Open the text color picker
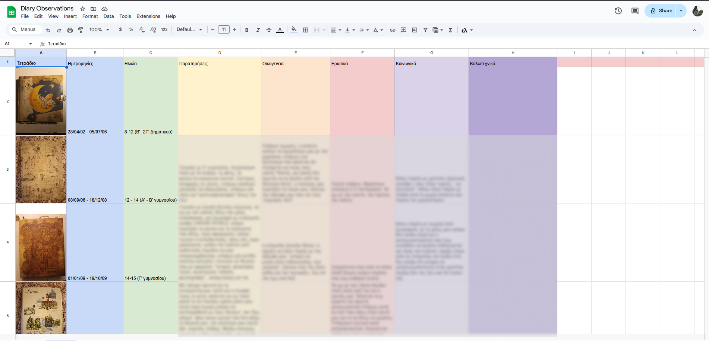The width and height of the screenshot is (709, 341). coord(280,30)
